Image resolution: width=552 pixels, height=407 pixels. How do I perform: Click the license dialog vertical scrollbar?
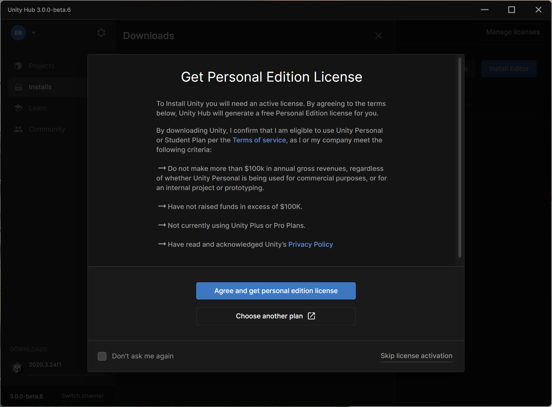point(460,157)
